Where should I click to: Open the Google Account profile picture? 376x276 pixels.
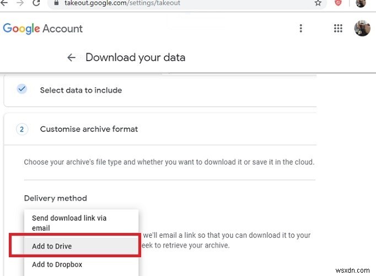(362, 28)
